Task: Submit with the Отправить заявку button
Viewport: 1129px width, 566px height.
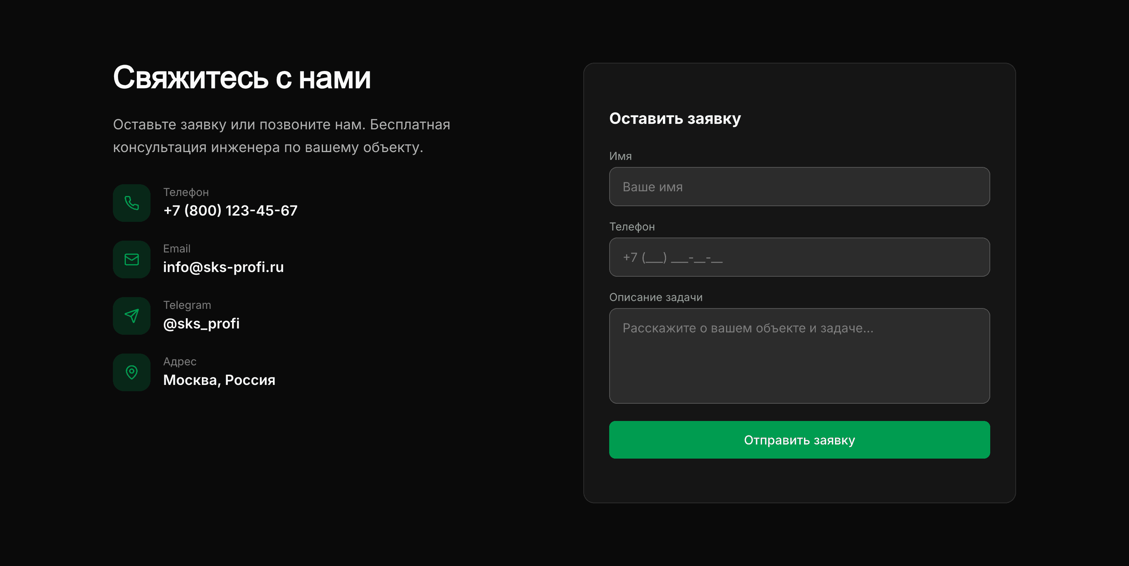Action: pyautogui.click(x=799, y=440)
